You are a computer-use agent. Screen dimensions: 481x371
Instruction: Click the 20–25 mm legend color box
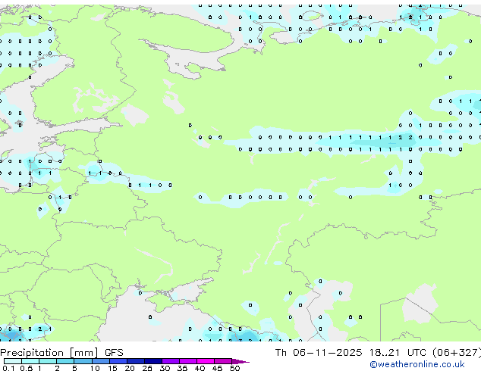coord(135,361)
